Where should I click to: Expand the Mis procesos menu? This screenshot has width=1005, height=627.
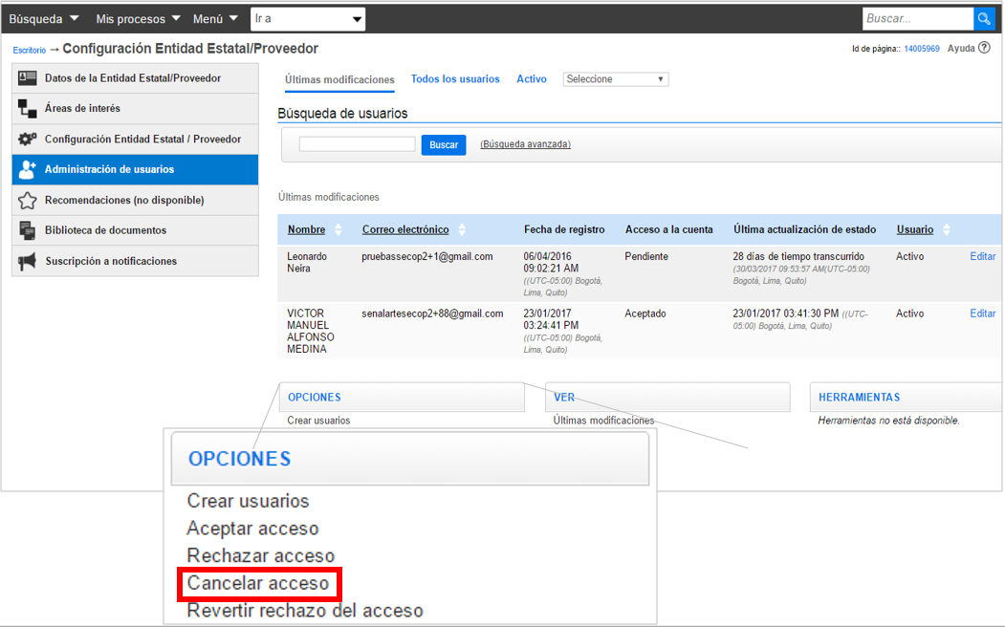[138, 18]
